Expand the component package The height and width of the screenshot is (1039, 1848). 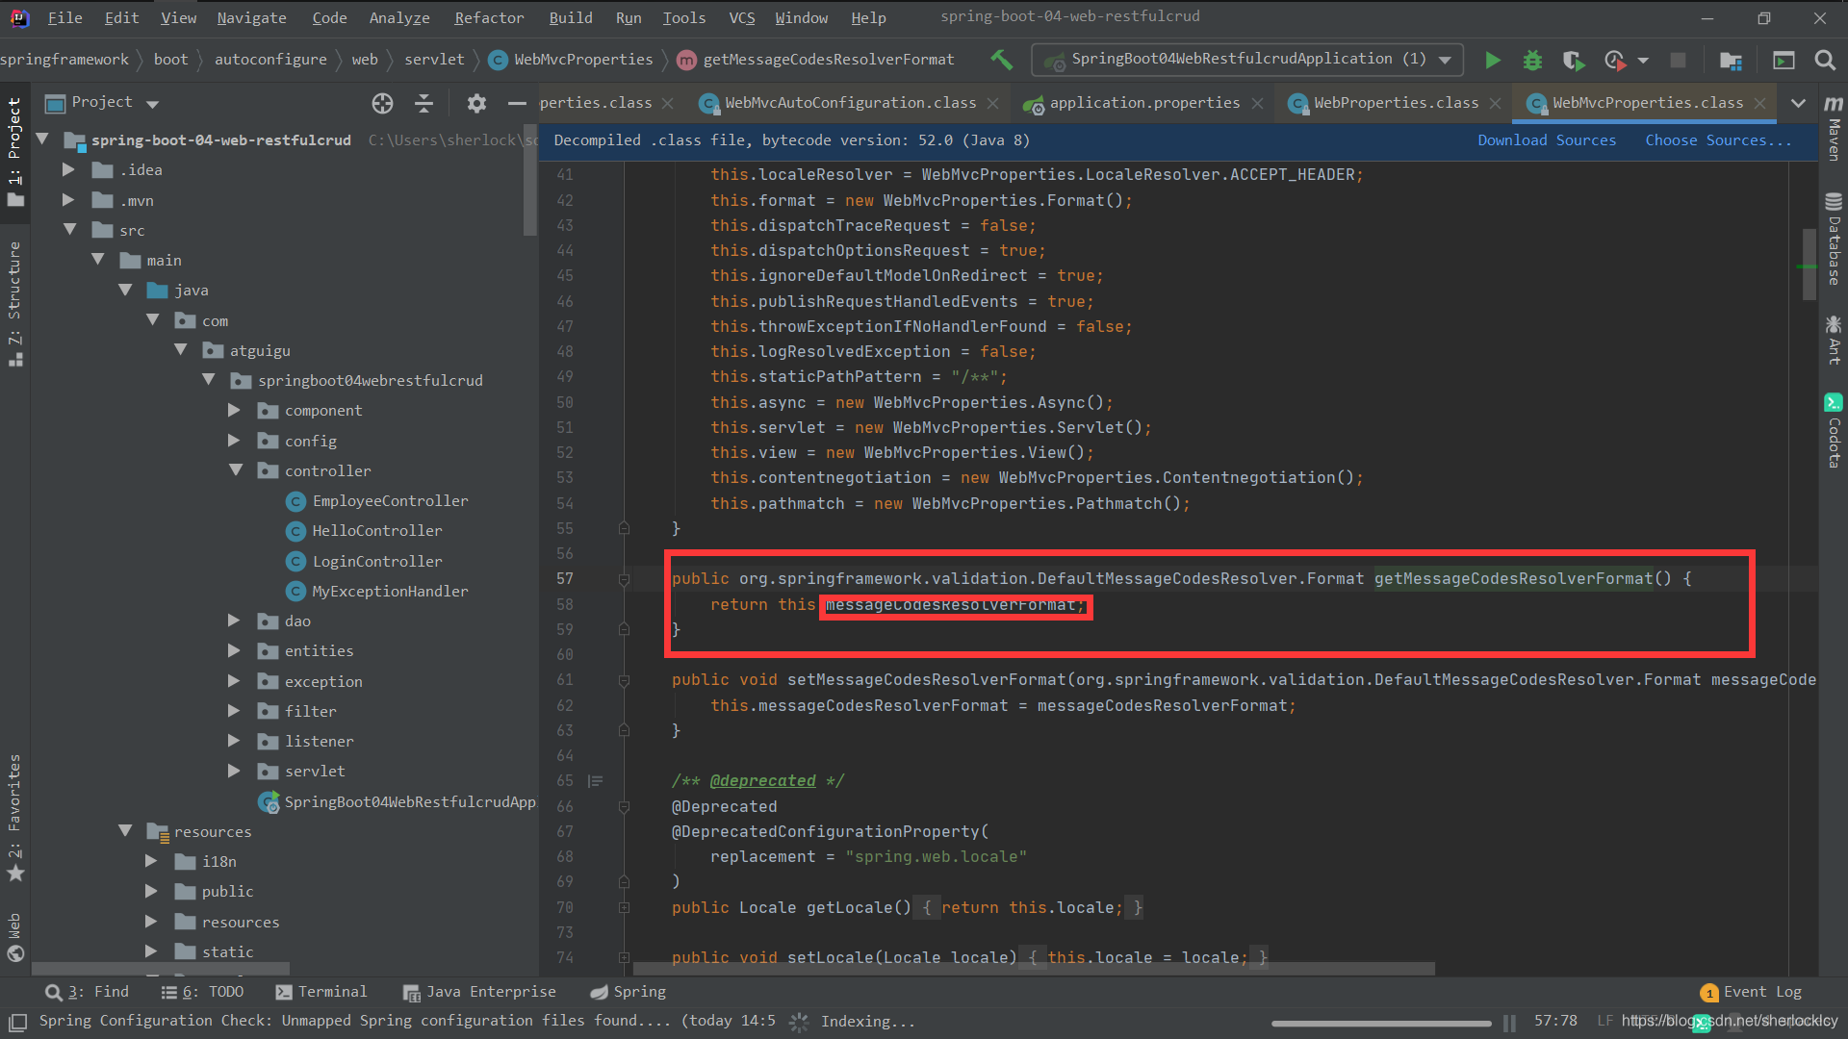pyautogui.click(x=234, y=411)
